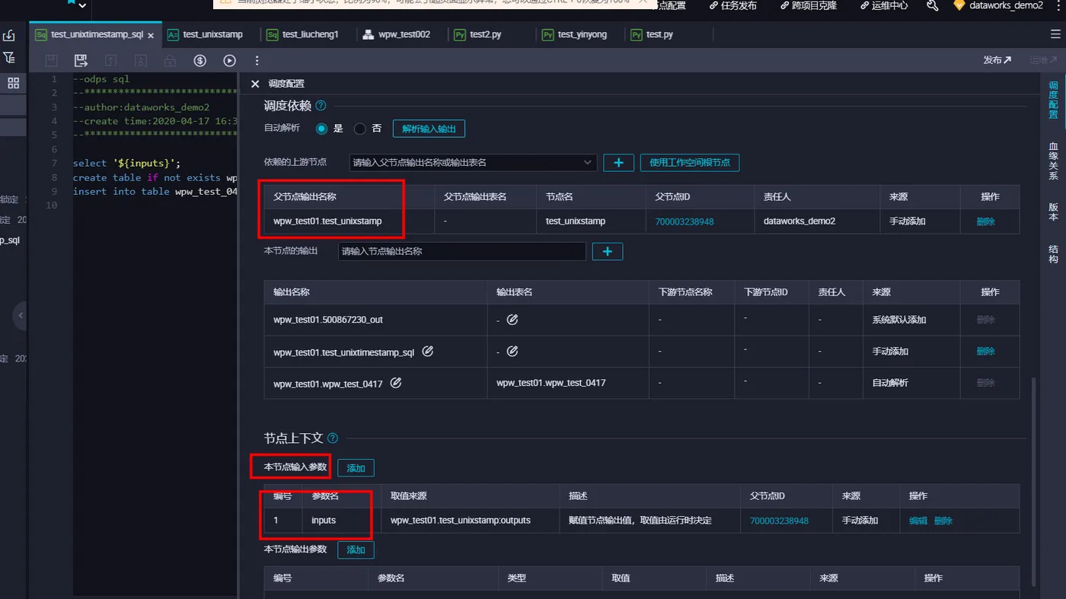Open 血缘关系 side tab
This screenshot has width=1066, height=599.
[1053, 161]
